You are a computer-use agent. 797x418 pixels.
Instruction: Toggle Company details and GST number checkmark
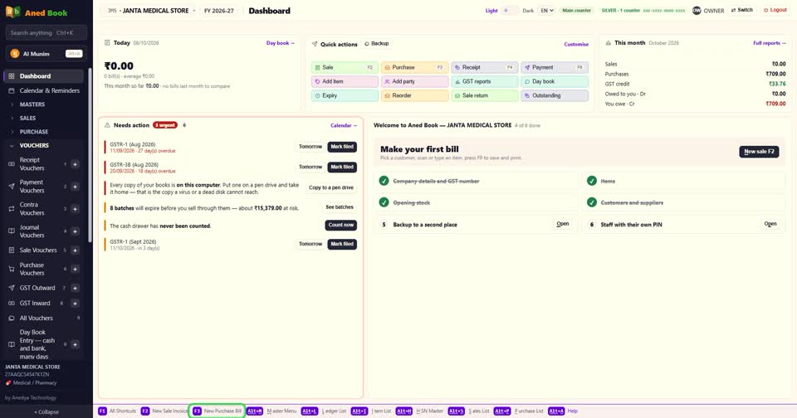coord(384,181)
